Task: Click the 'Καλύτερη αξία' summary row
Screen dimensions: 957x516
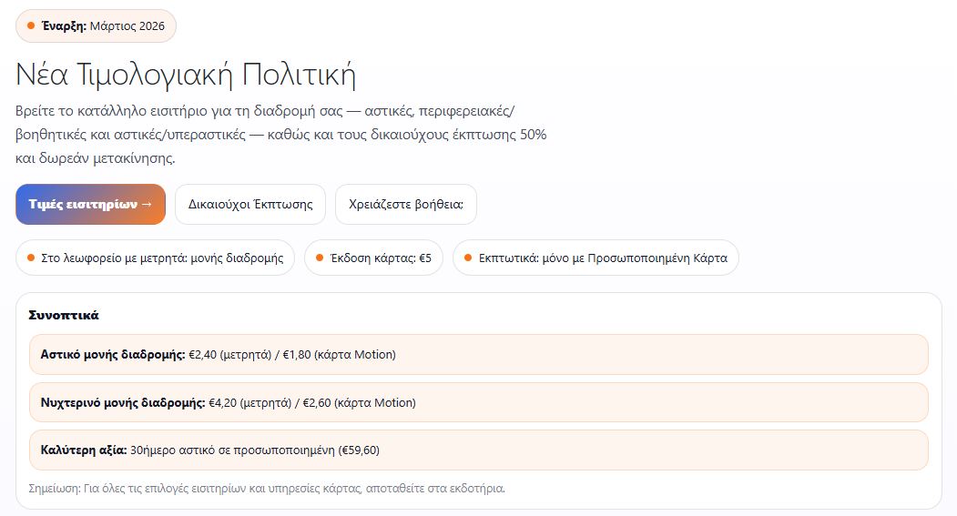Action: [478, 450]
